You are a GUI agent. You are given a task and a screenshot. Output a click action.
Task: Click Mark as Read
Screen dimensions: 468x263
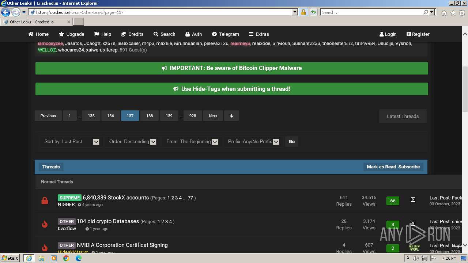(x=381, y=167)
